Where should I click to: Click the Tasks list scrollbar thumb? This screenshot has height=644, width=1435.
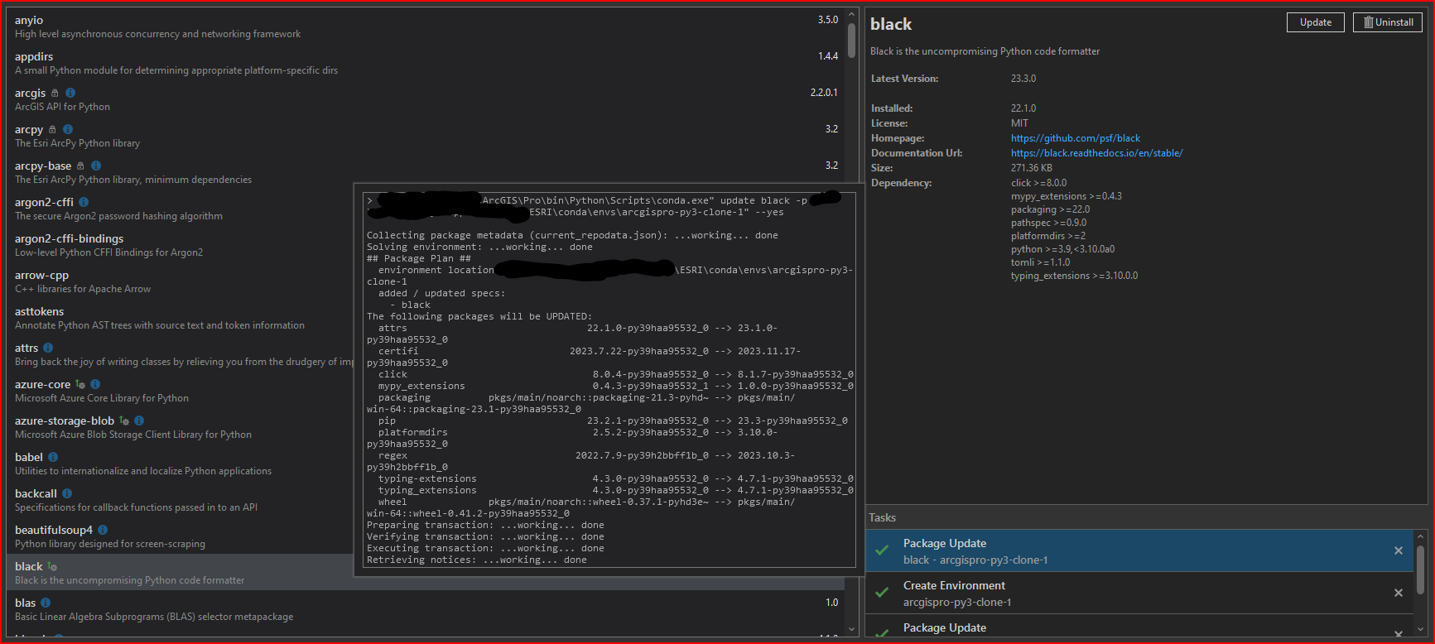(1421, 570)
